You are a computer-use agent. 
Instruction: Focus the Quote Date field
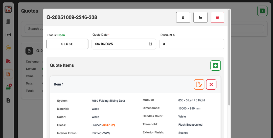[124, 44]
